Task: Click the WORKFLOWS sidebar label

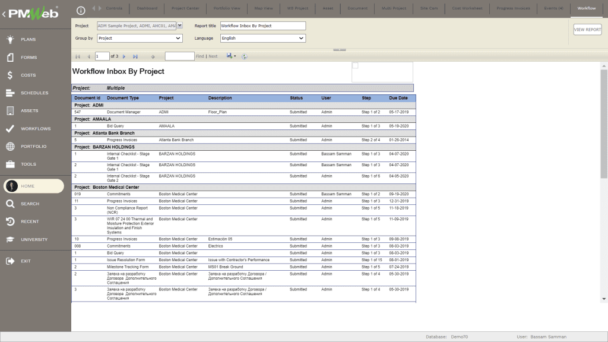Action: coord(36,129)
